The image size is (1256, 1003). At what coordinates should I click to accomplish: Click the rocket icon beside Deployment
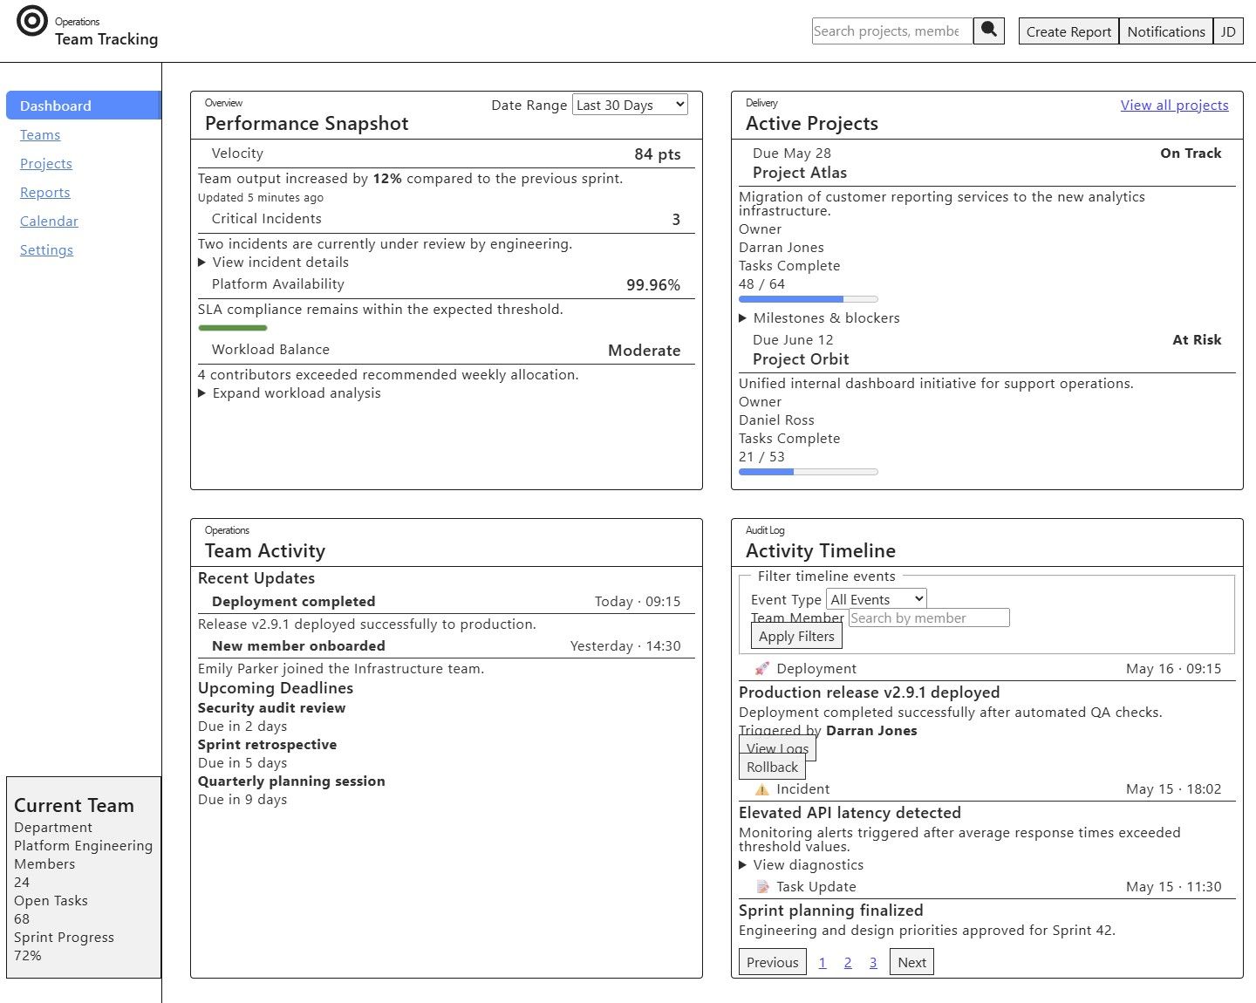click(761, 668)
